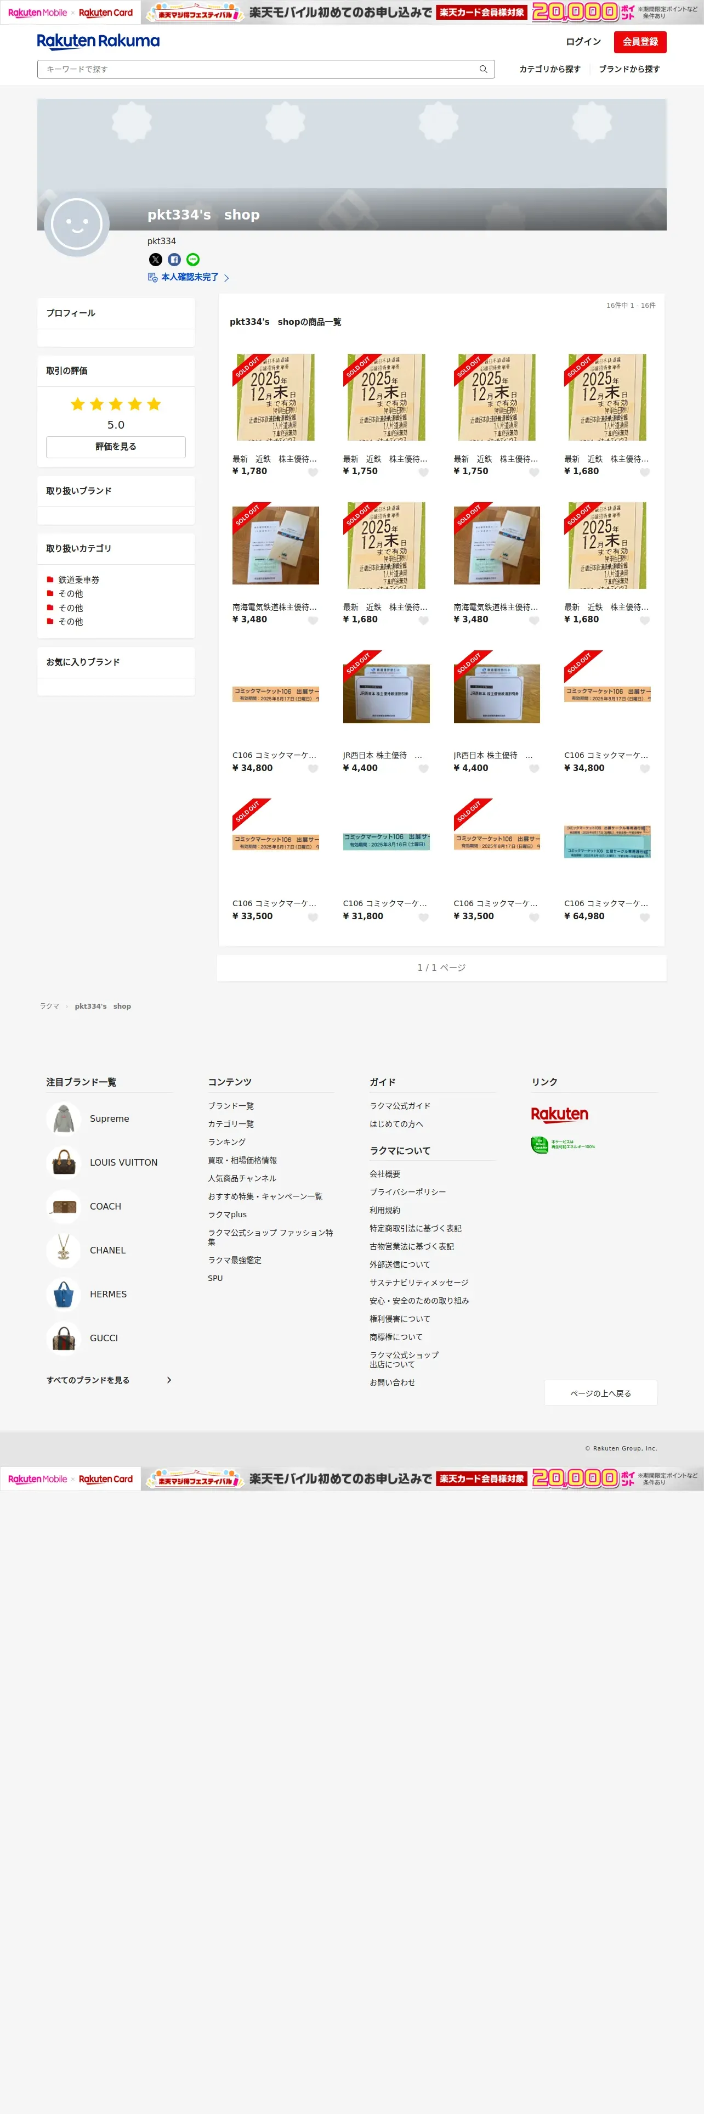Open ブランドから探す menu
This screenshot has width=704, height=2114.
(x=628, y=69)
